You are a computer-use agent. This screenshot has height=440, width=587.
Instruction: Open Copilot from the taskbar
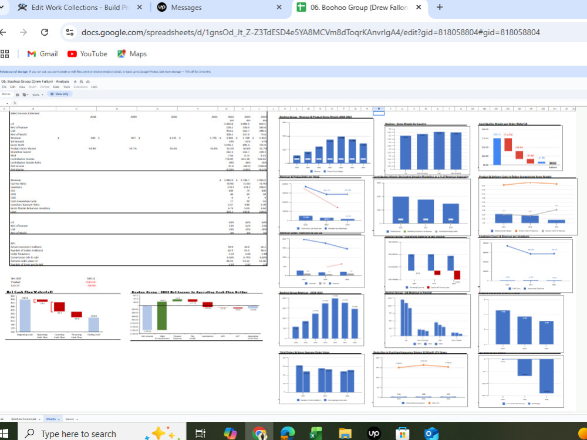[x=230, y=434]
